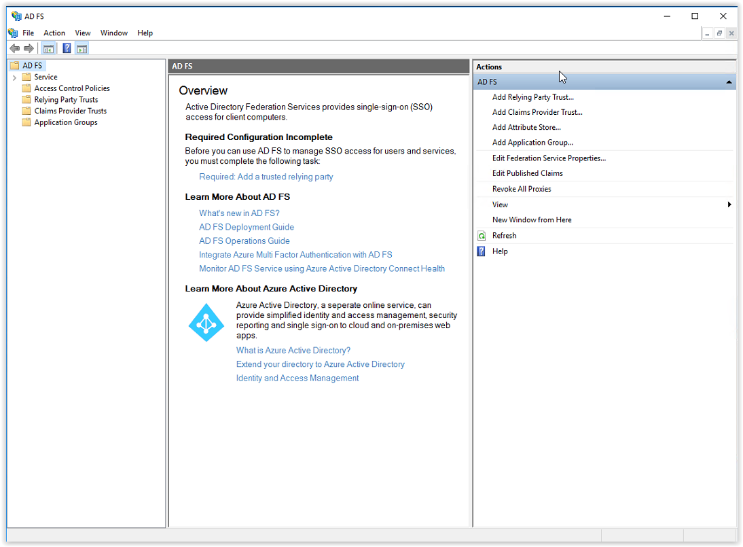Screen dimensions: 743x547
Task: Click the AD FS center pane title bar
Action: [319, 67]
